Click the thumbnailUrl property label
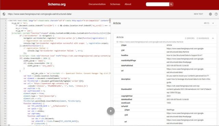Viewport: 219px width, 126px height. click(126, 89)
